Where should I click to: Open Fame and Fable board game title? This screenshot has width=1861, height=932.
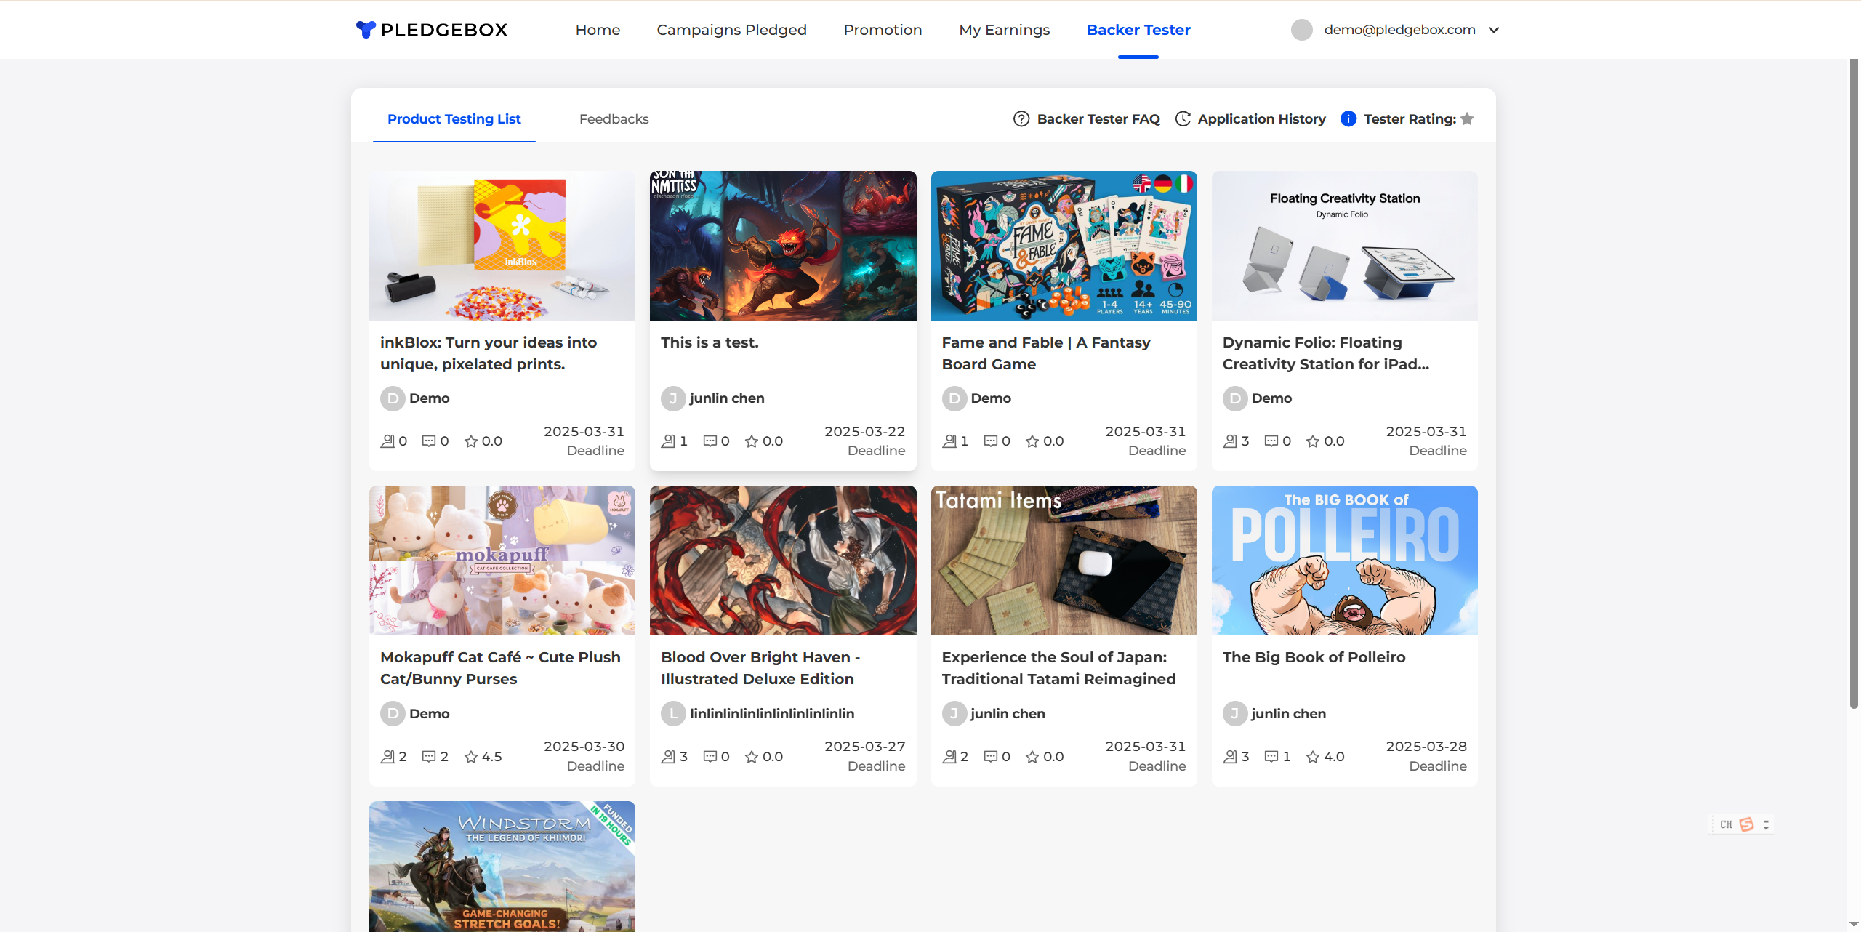(x=1046, y=353)
